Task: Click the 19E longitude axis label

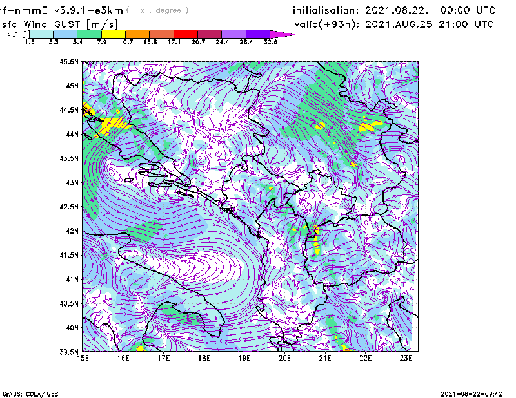Action: pos(244,358)
